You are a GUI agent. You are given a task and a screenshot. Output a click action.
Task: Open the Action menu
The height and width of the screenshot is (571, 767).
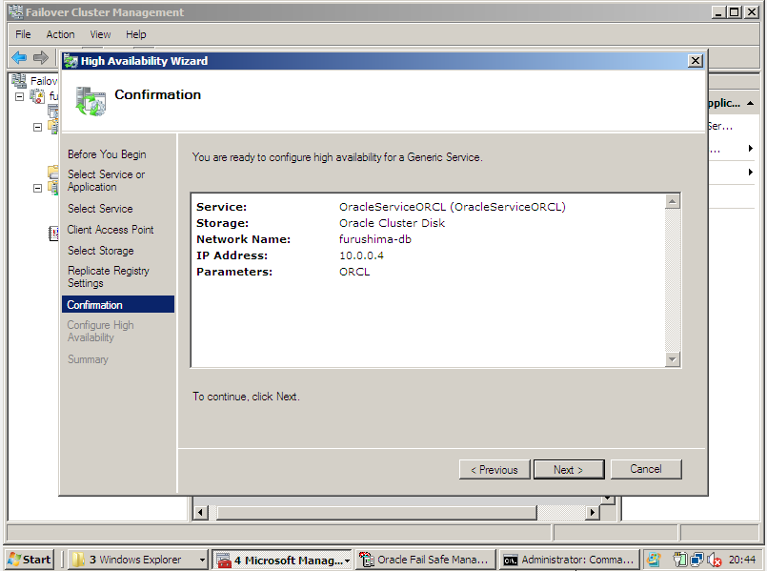(x=60, y=34)
